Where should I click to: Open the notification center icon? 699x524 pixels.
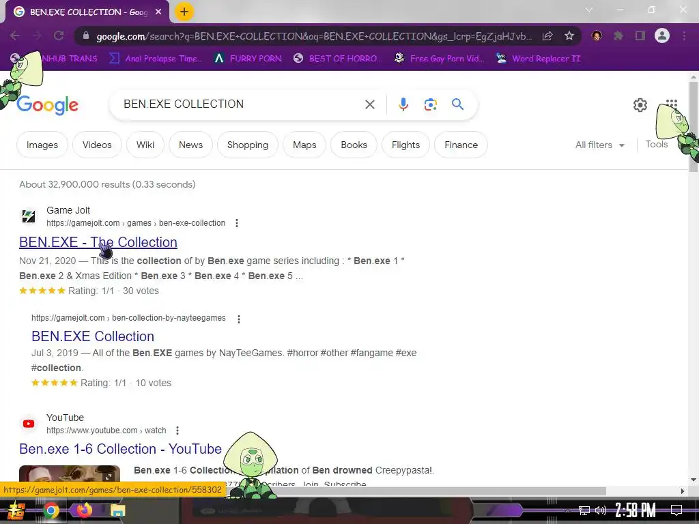pos(676,510)
